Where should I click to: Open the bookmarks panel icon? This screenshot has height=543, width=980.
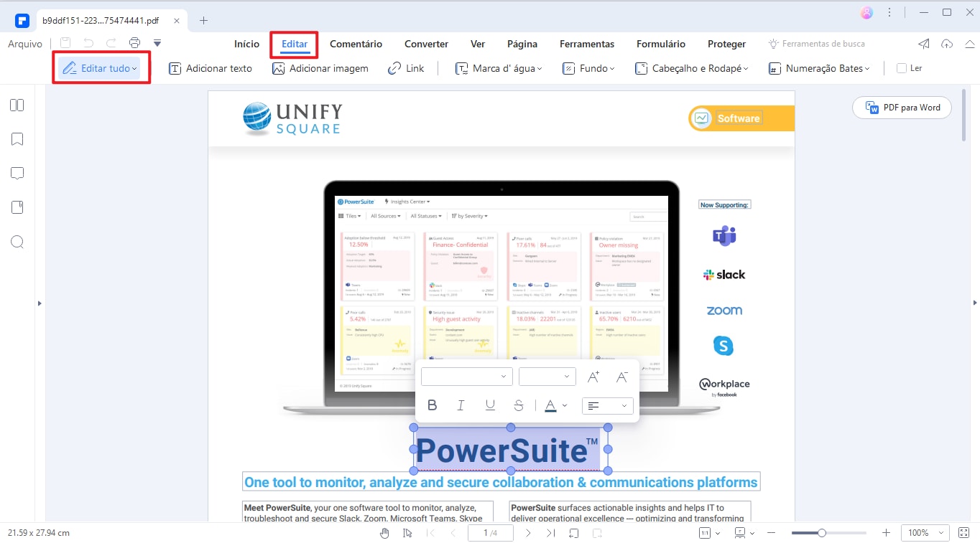17,139
